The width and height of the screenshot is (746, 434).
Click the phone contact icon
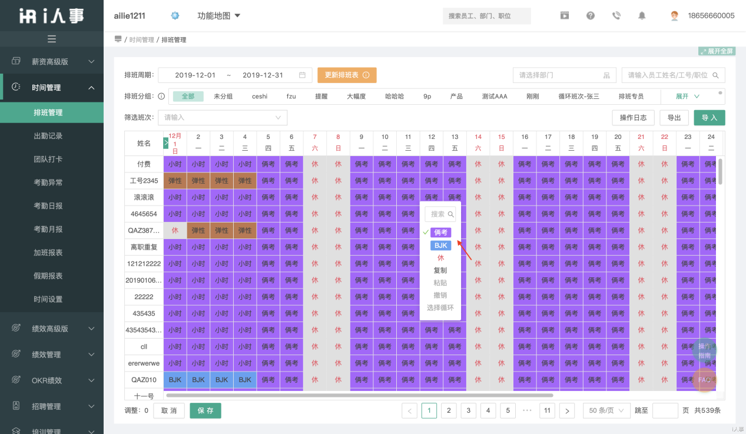(x=616, y=15)
